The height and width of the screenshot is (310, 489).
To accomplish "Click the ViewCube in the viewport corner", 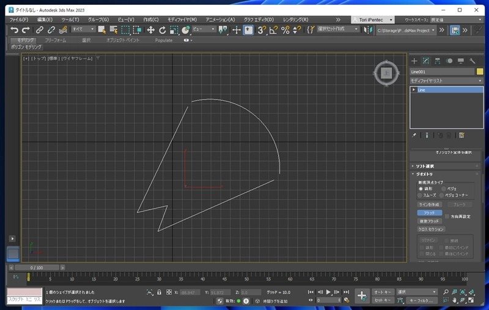I will [386, 73].
